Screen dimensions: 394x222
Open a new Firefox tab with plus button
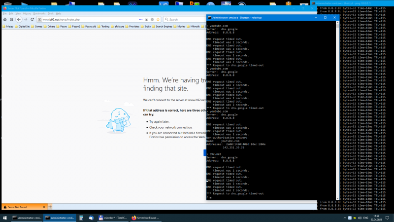click(x=50, y=207)
